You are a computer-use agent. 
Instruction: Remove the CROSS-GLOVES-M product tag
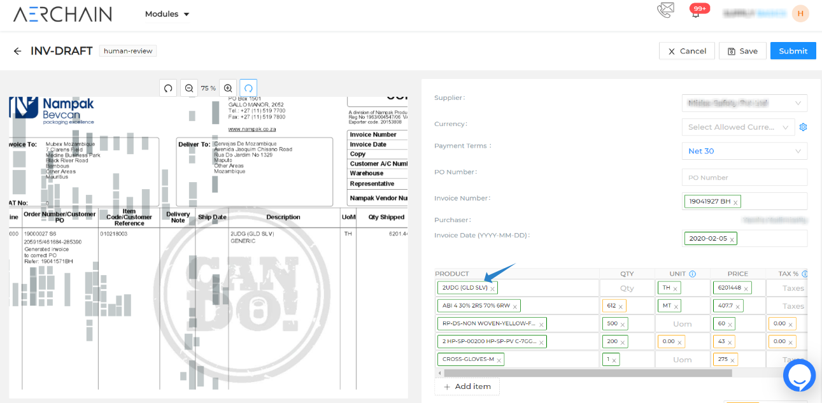499,360
